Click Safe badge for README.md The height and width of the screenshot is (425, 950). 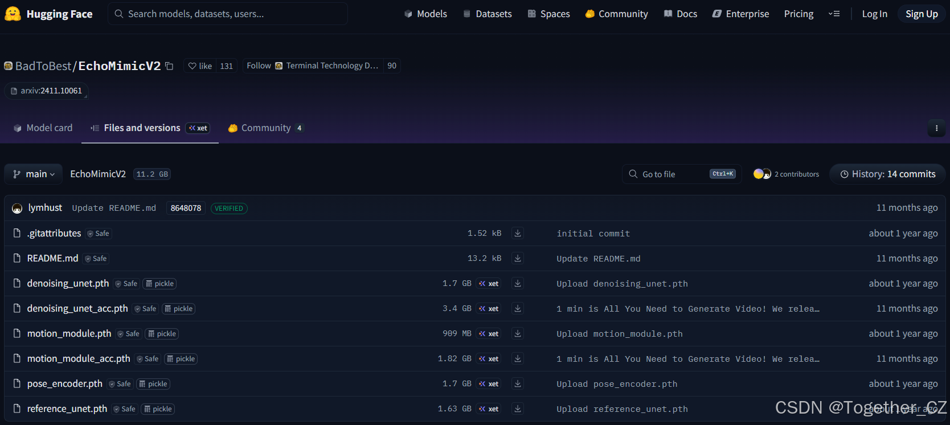(96, 259)
